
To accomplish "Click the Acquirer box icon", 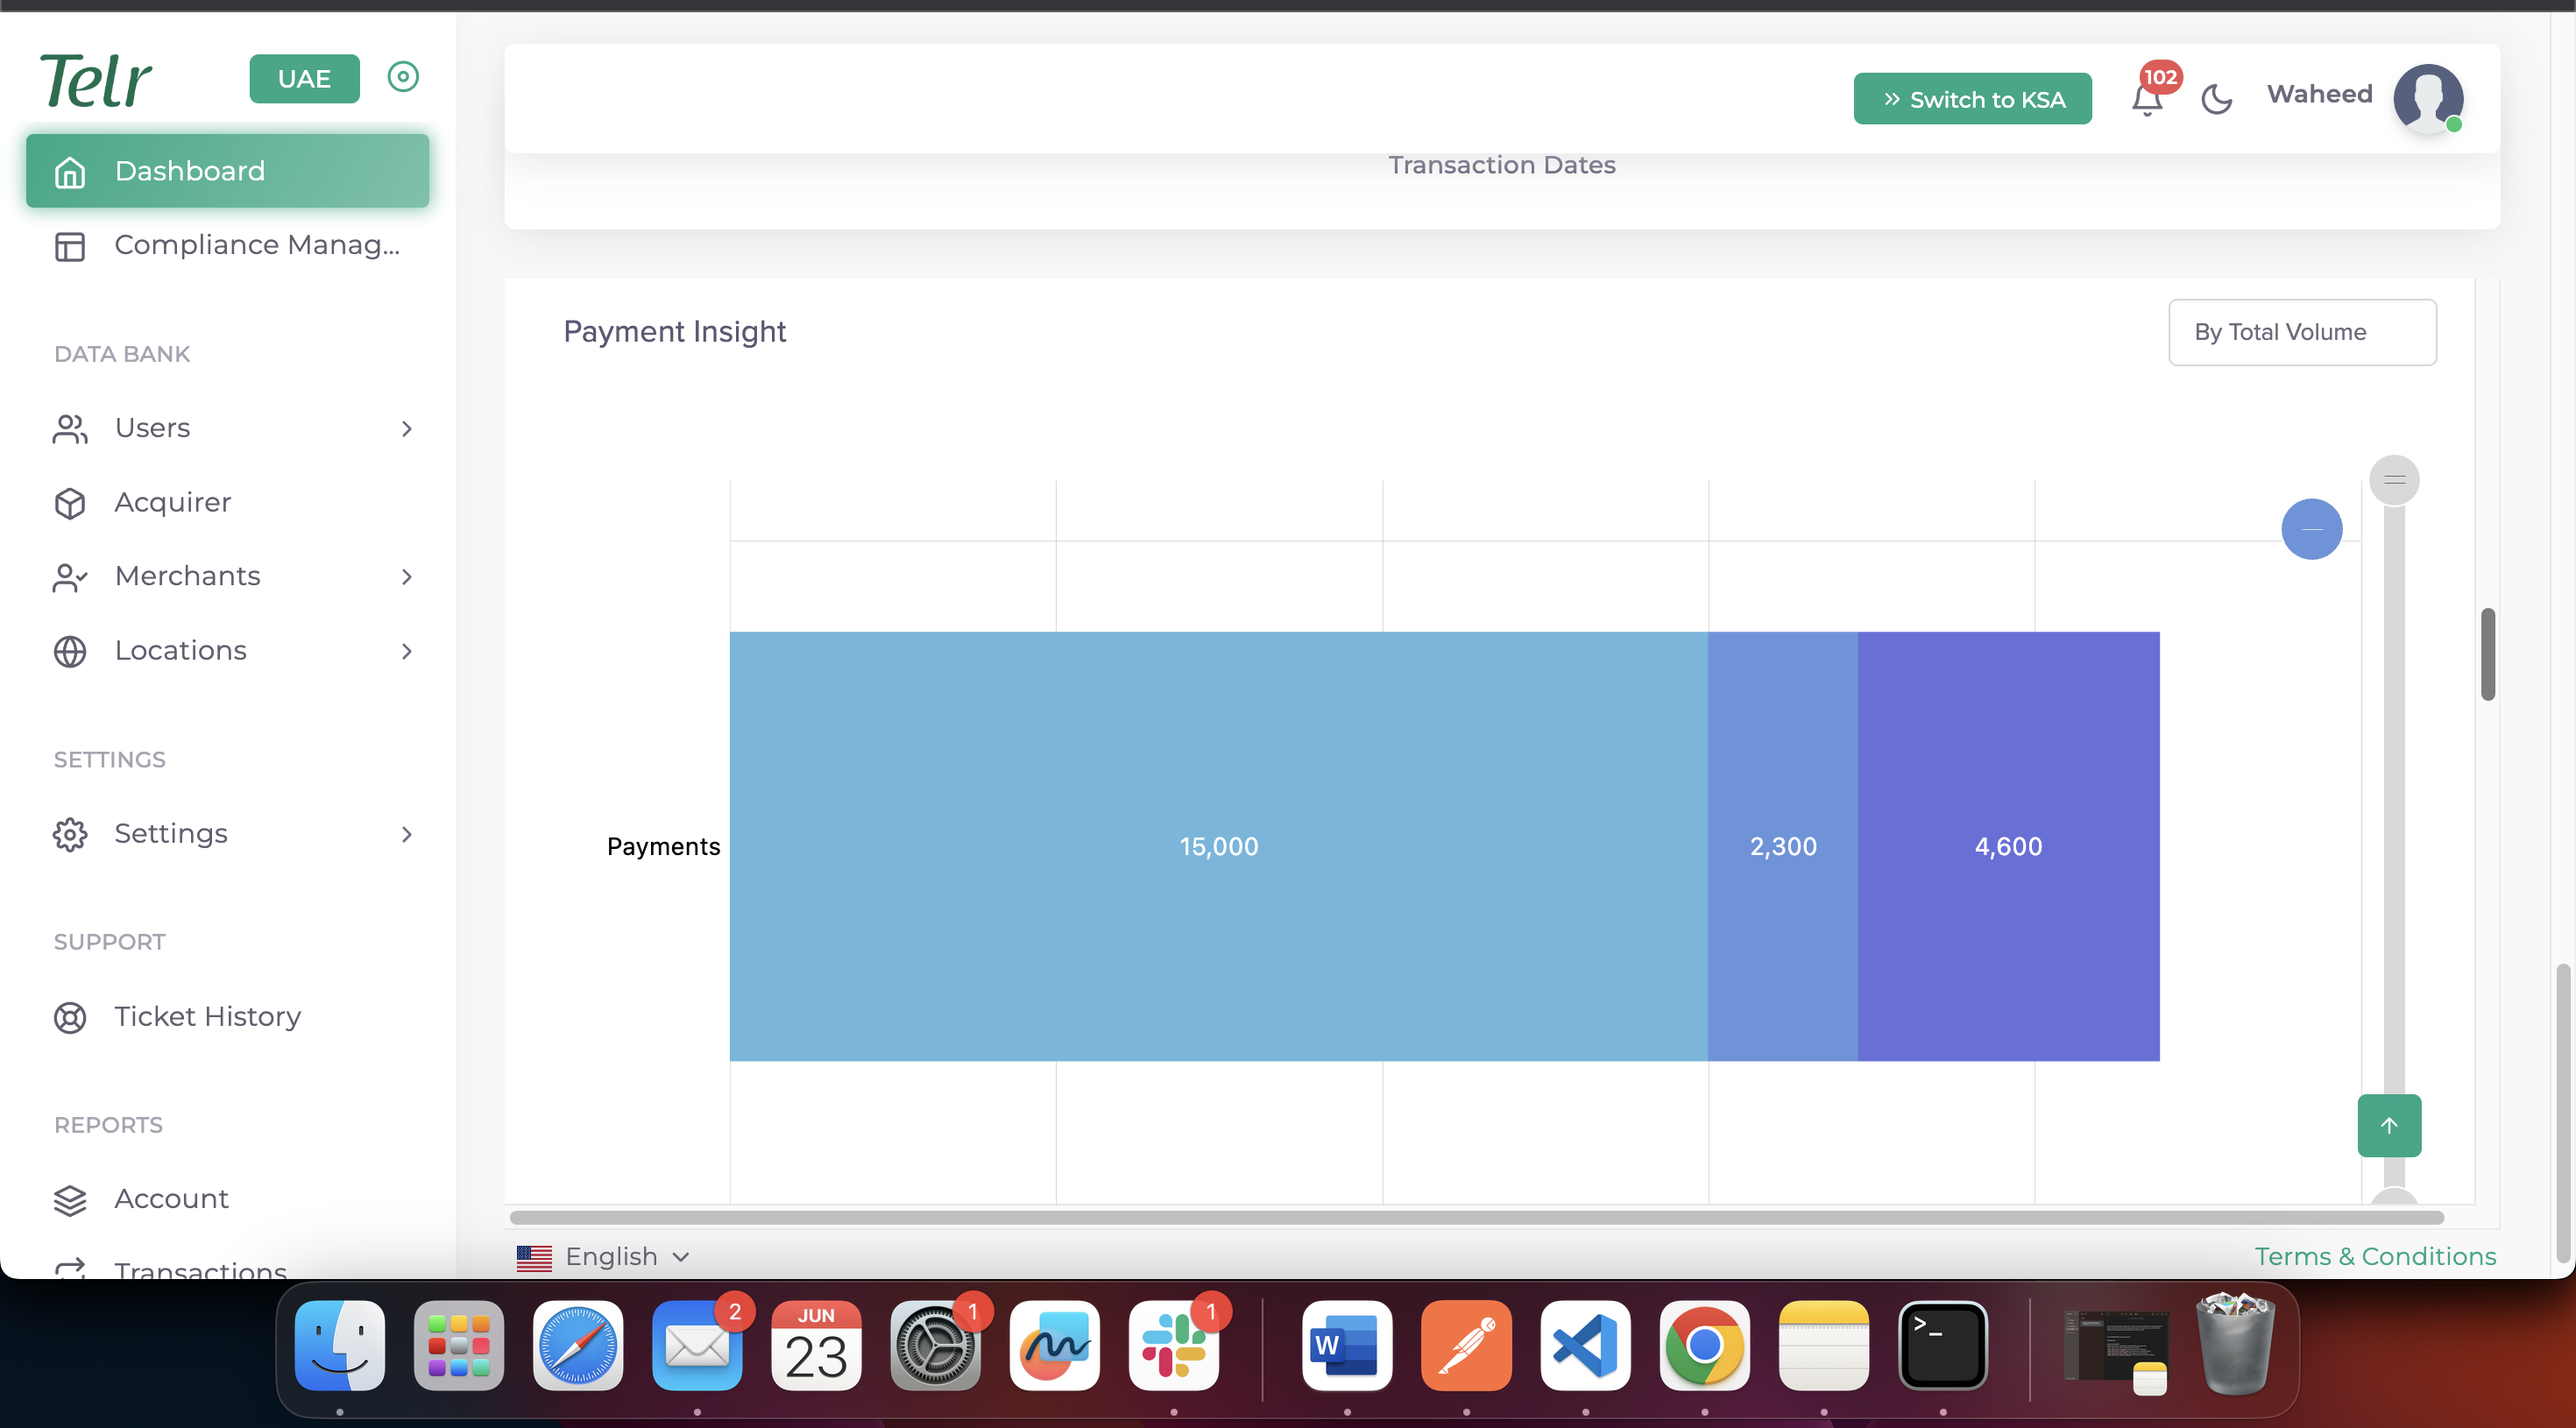I will coord(70,503).
